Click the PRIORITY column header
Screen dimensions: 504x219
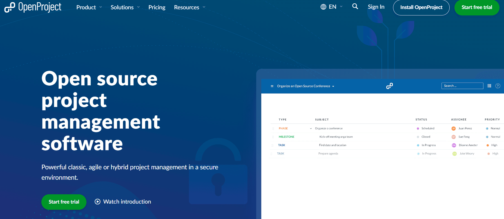coord(492,120)
